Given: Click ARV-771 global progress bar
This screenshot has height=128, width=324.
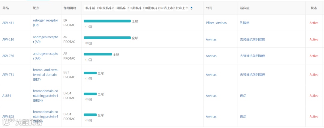Looking at the screenshot, I should tap(90, 73).
